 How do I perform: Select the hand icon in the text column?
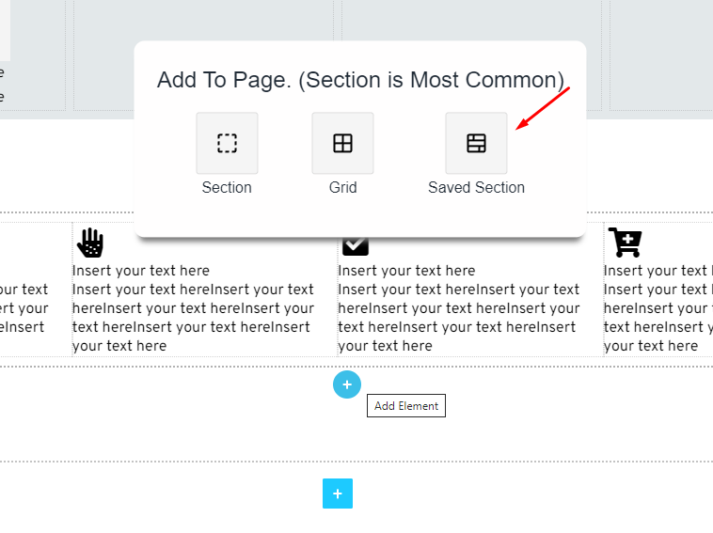pos(90,243)
